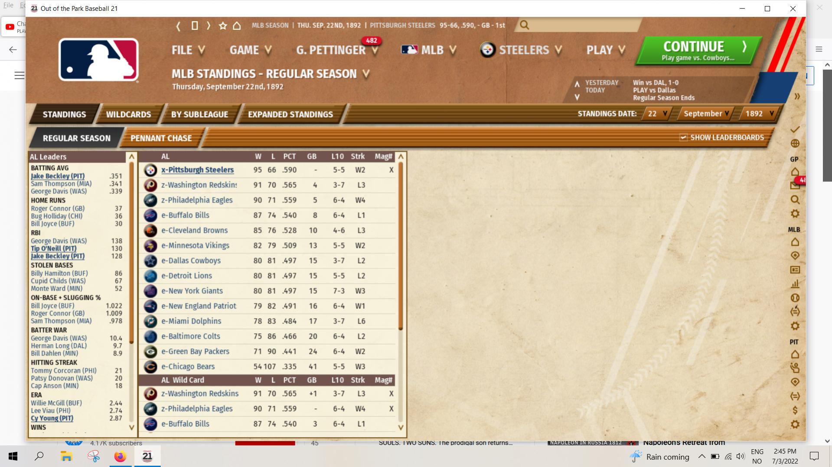Open the MLB league menu
The image size is (832, 467).
coord(429,50)
